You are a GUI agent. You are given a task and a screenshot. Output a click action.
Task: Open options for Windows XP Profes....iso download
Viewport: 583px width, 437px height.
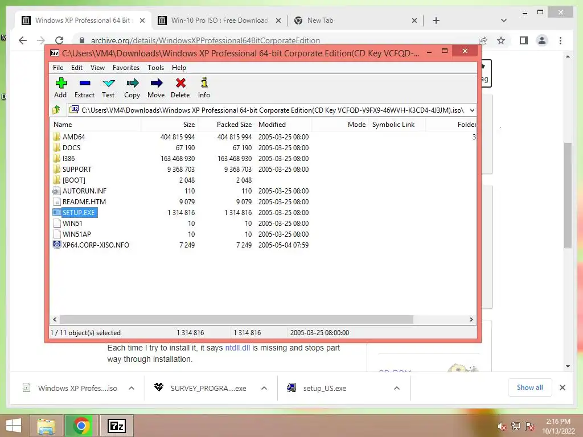132,388
